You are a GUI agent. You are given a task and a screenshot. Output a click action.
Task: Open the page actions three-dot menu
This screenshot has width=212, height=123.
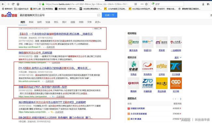pyautogui.click(x=142, y=4)
